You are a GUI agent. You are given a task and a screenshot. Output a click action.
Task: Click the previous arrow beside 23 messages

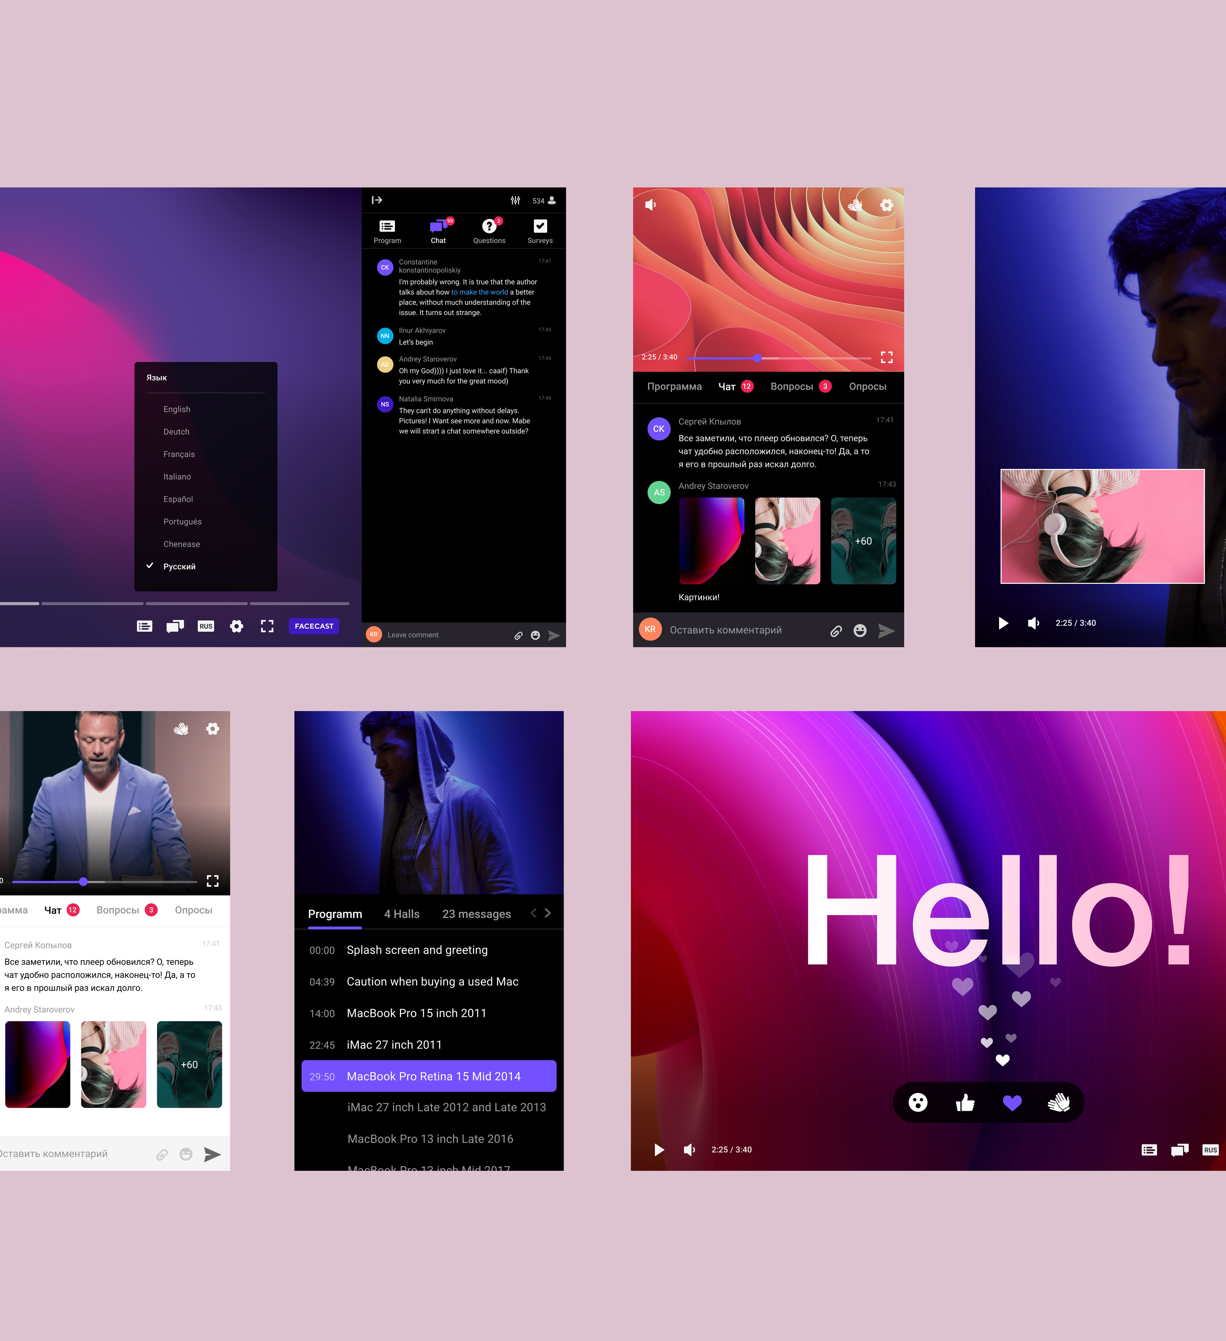pyautogui.click(x=534, y=913)
